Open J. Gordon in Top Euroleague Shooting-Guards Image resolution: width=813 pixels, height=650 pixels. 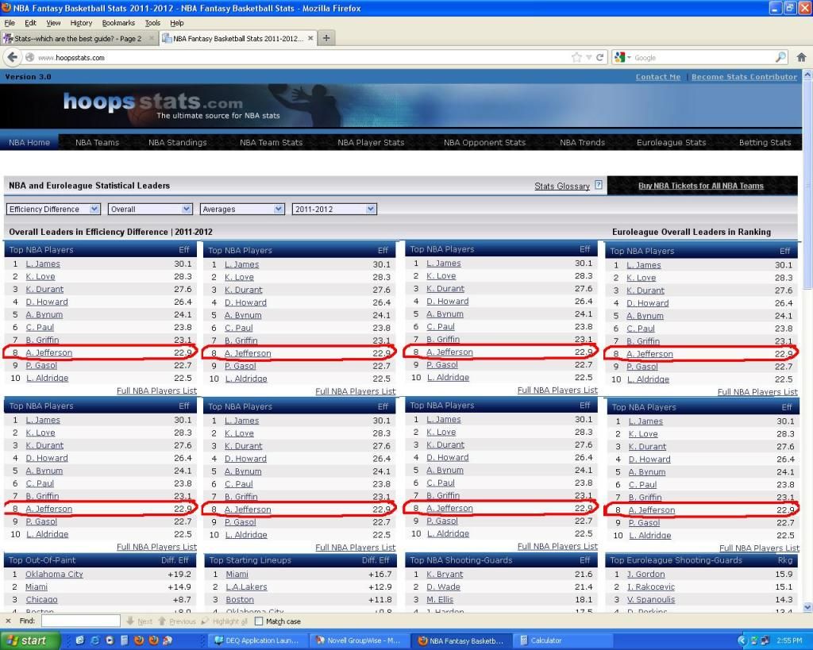tap(645, 574)
